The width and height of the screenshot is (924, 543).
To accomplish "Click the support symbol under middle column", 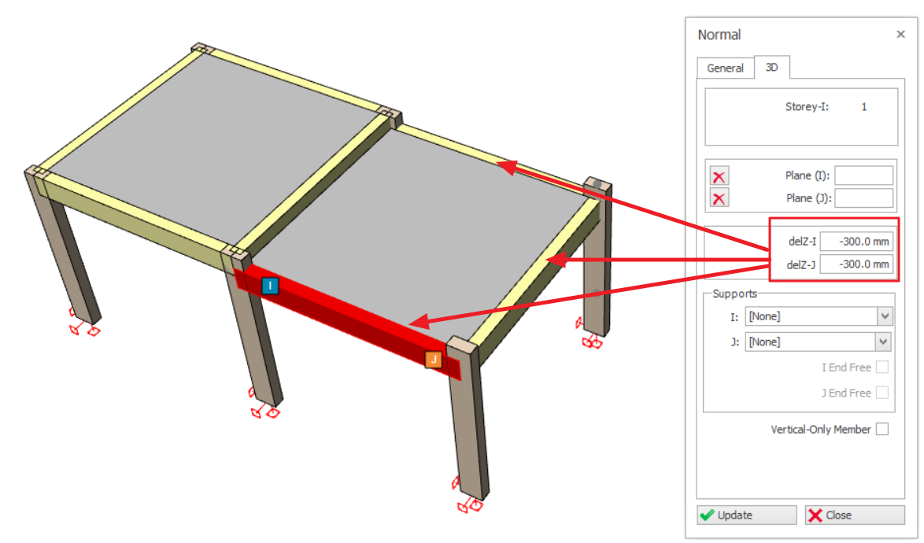I will point(264,405).
